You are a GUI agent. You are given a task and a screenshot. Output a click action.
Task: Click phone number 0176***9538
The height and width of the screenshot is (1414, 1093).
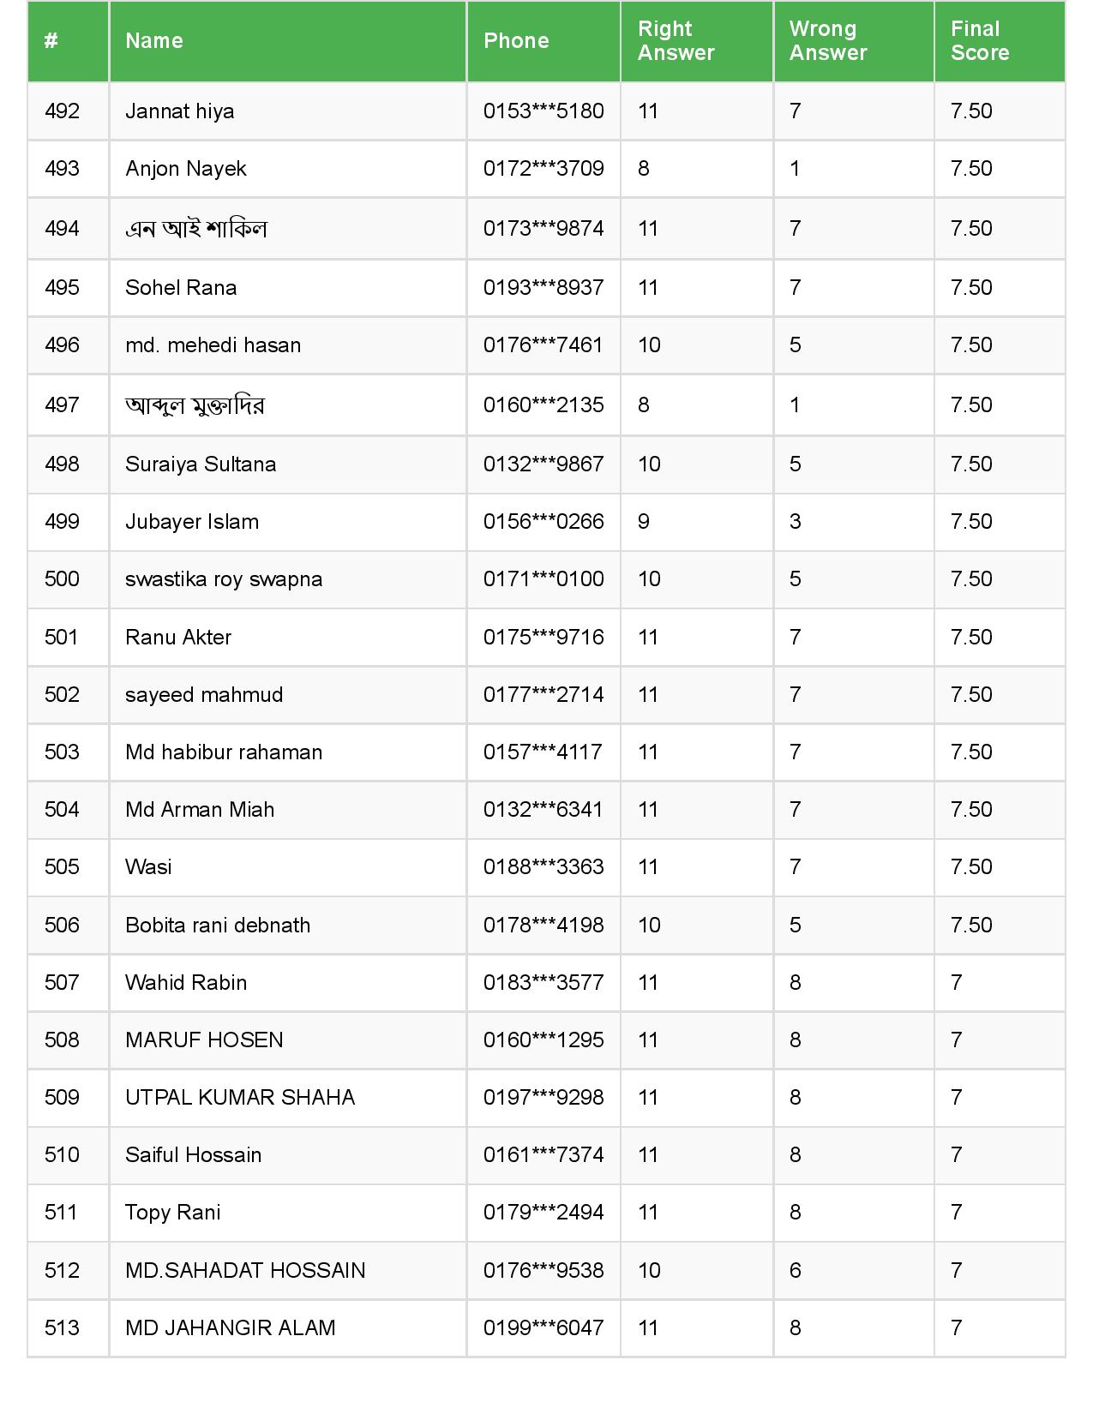[x=543, y=1271]
